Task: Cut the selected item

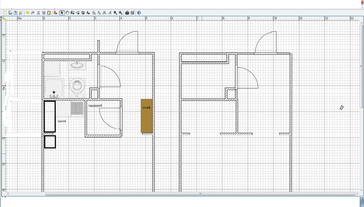Action: (38, 13)
